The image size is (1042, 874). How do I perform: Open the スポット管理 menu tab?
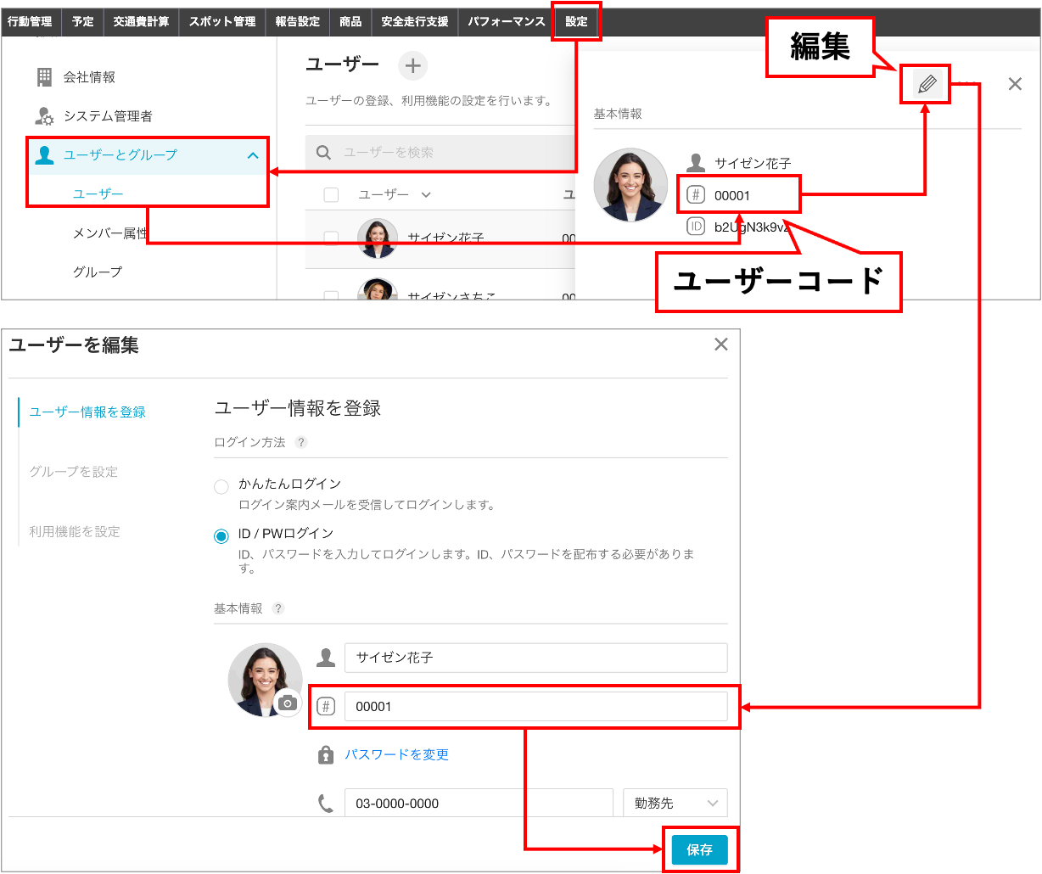click(222, 22)
